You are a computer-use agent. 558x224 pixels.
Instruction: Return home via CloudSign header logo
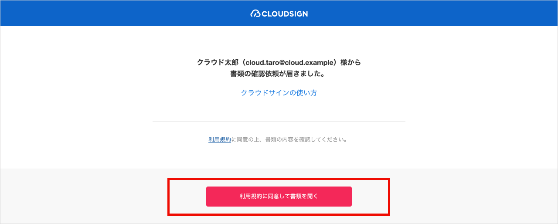279,14
